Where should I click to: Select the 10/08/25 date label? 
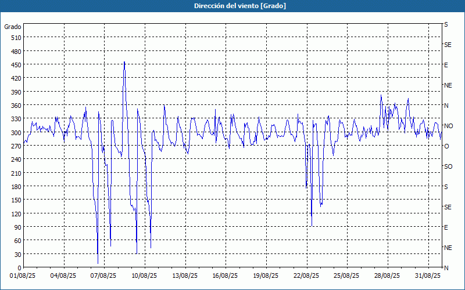pos(144,276)
